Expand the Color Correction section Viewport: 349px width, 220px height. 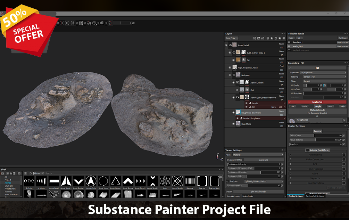tap(290, 160)
